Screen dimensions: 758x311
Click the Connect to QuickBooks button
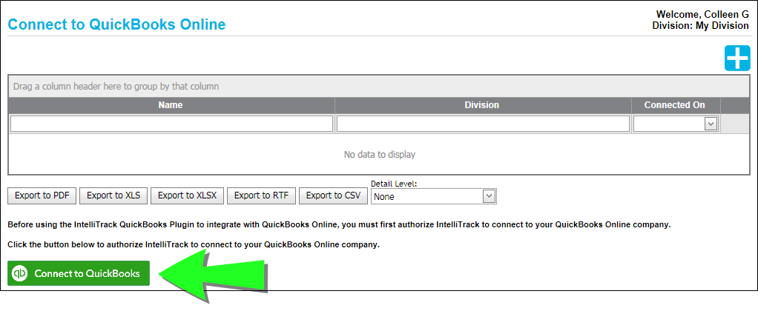(x=79, y=273)
